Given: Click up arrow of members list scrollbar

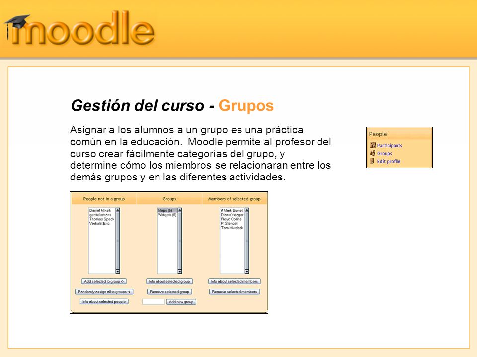Looking at the screenshot, I should [x=247, y=210].
